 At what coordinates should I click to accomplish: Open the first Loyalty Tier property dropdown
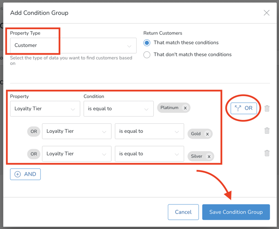[x=45, y=109]
